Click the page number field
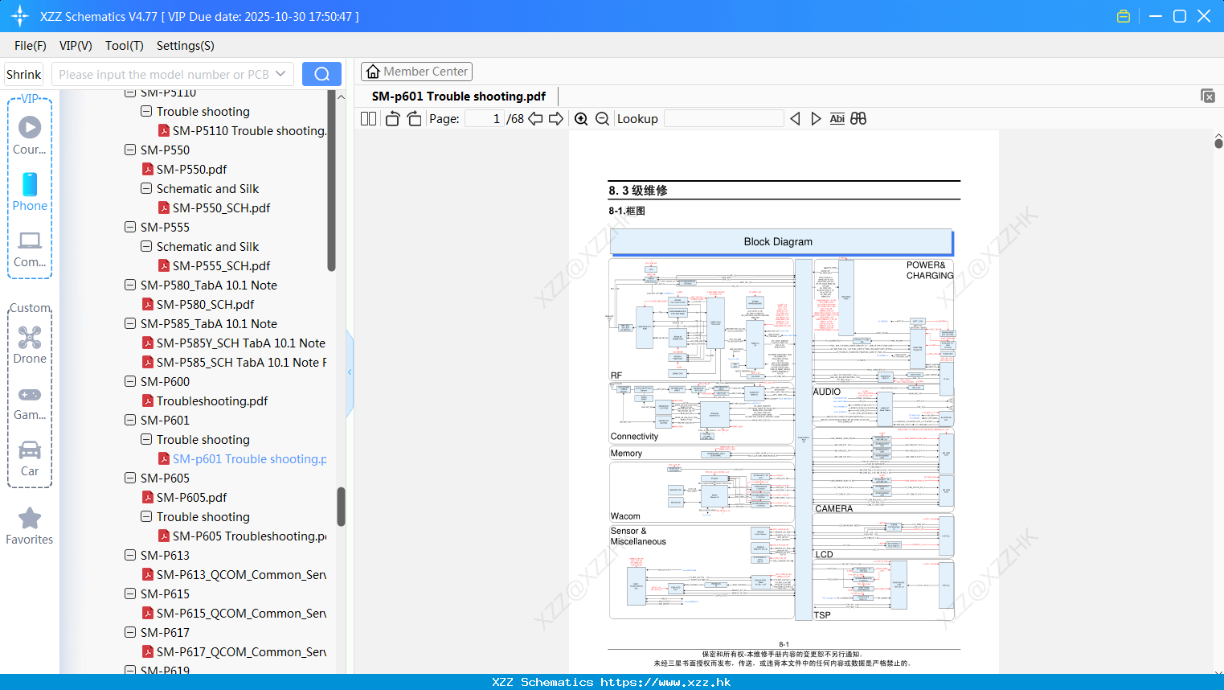This screenshot has height=690, width=1224. click(485, 118)
